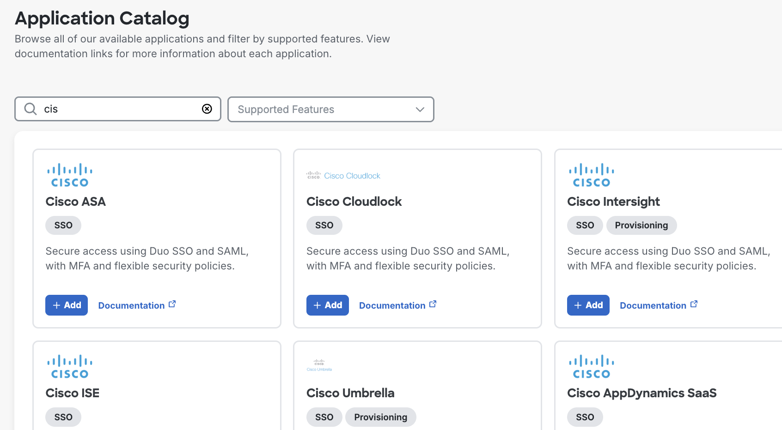Image resolution: width=782 pixels, height=430 pixels.
Task: Click the Cisco Intersight logo
Action: (591, 174)
